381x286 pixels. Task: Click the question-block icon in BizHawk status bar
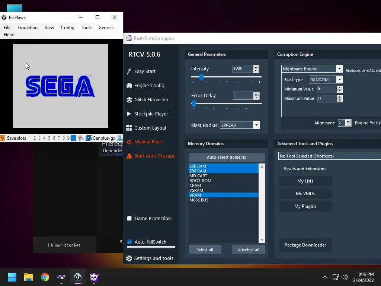coord(3,138)
